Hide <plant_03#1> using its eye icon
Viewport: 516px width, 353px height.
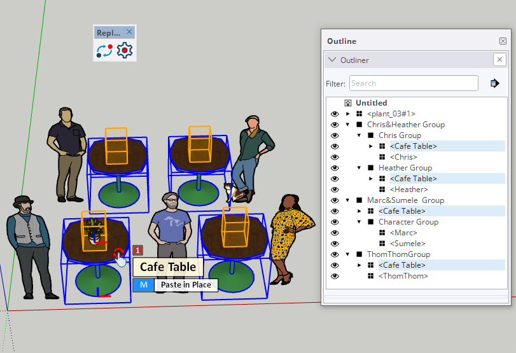click(x=335, y=114)
